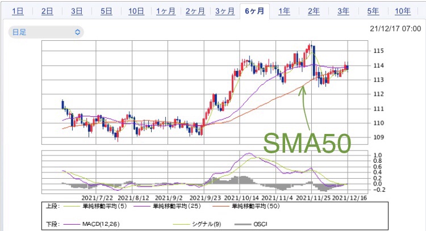Click the 1.0 MACD axis label
Screen dimensions: 426x231
(378, 156)
